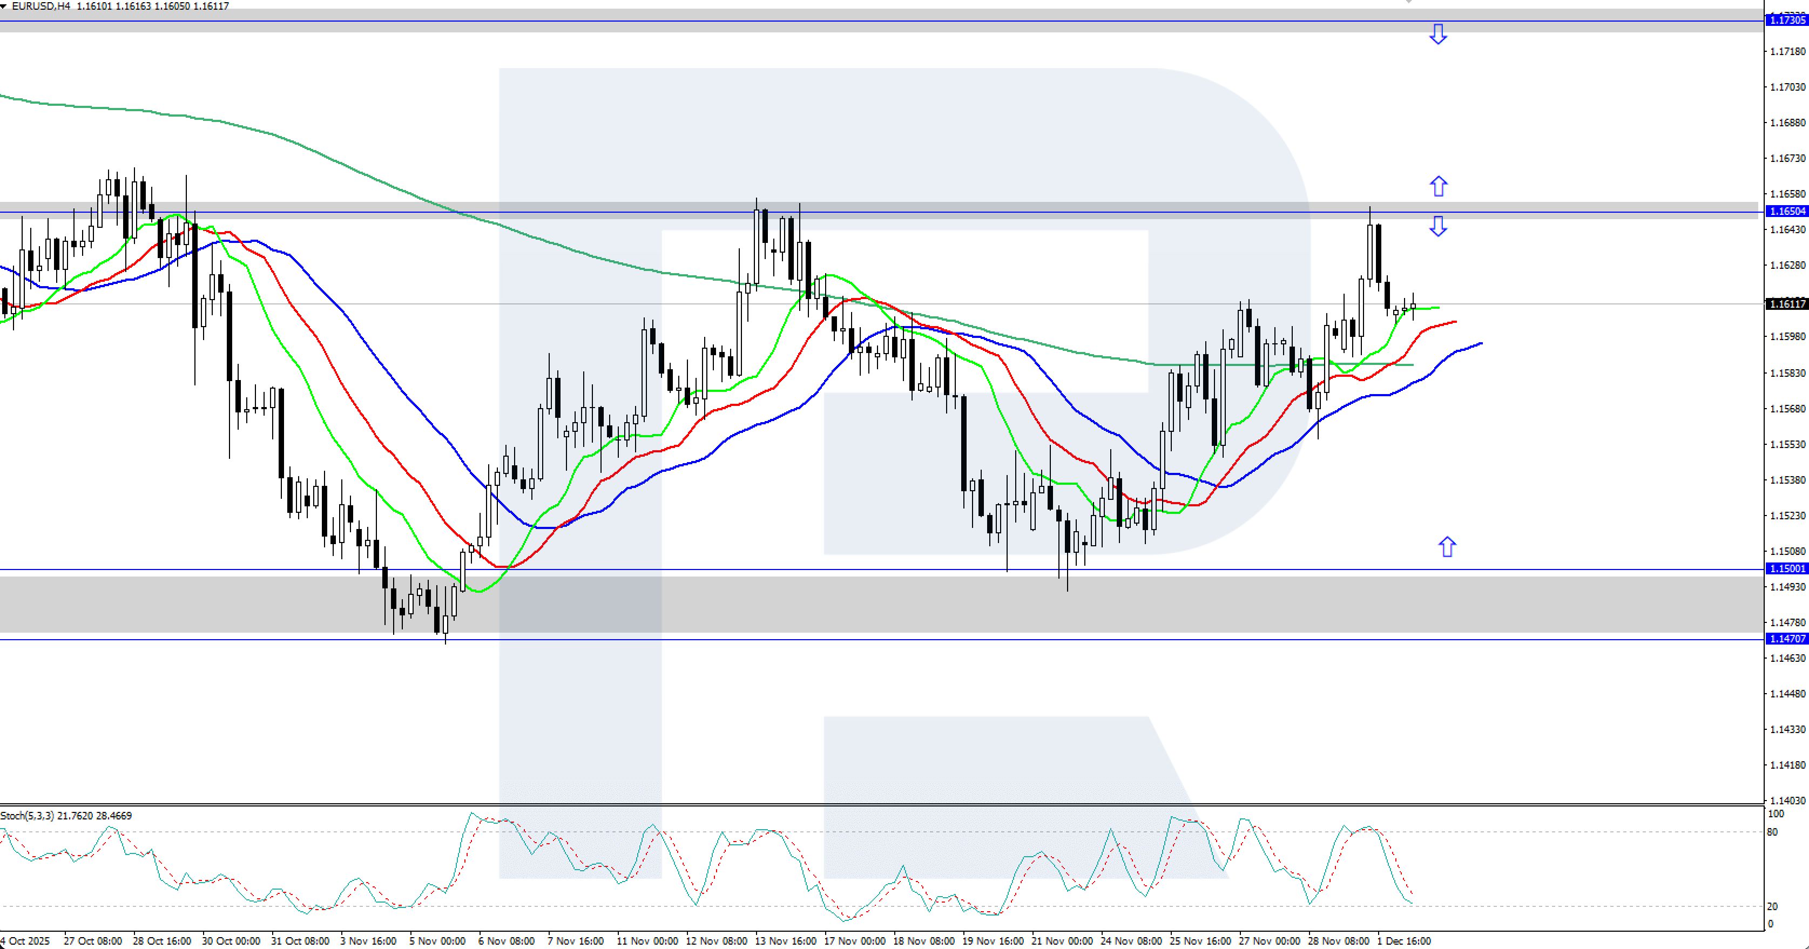
Task: Click the 5 Nov 00:00 time label
Action: click(437, 940)
